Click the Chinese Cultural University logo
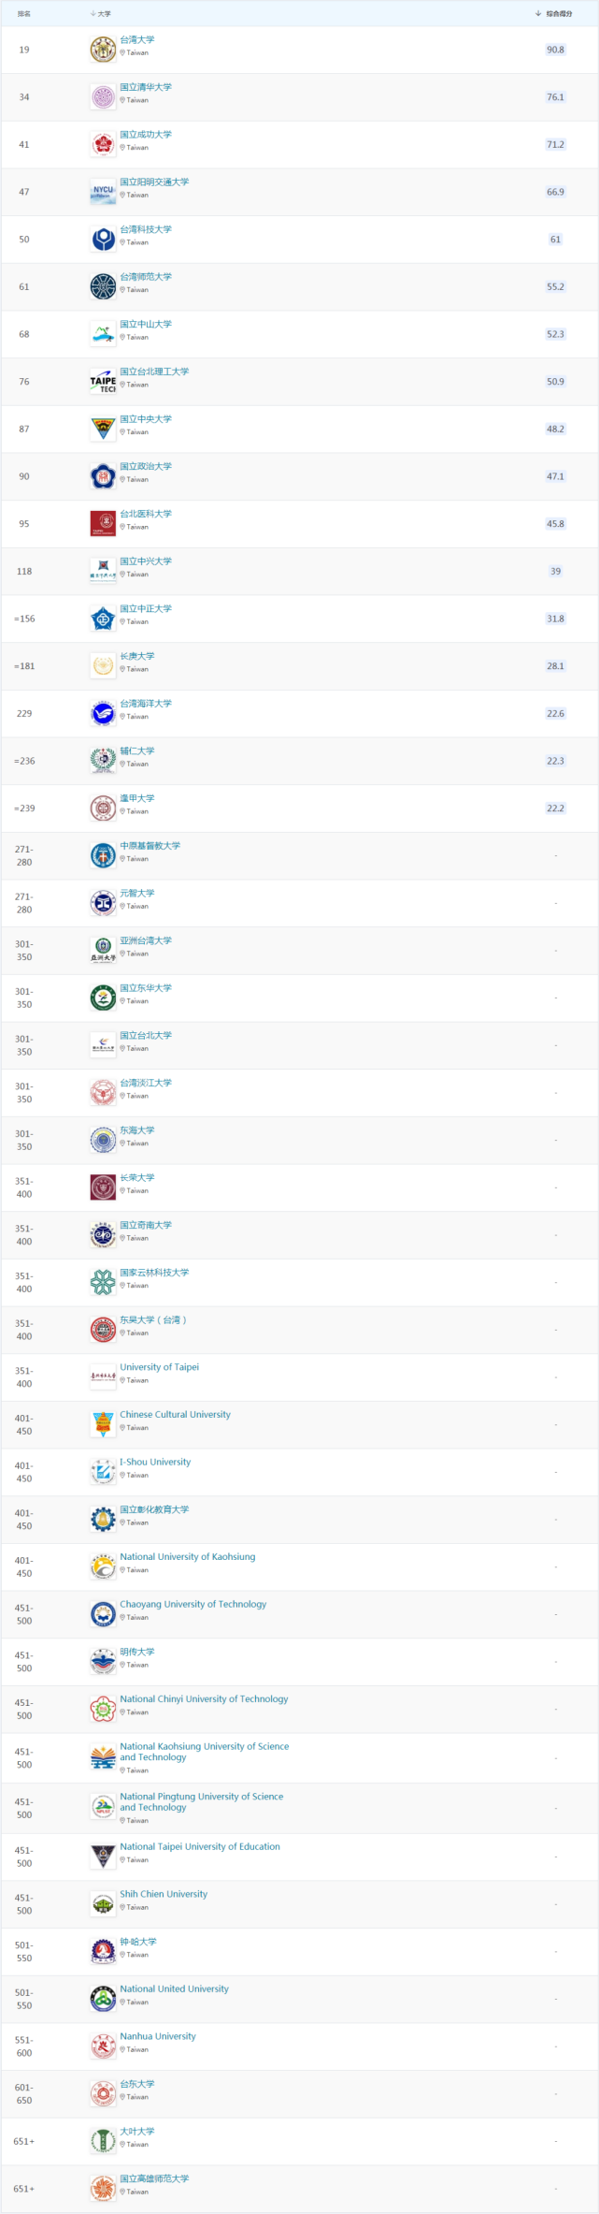 click(x=103, y=1424)
